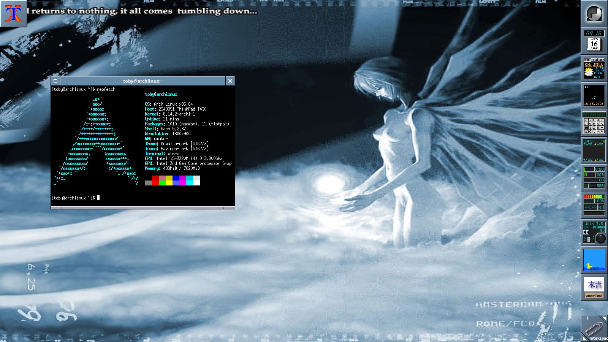
Task: Open the GNUstep dock icon
Action: (x=594, y=14)
